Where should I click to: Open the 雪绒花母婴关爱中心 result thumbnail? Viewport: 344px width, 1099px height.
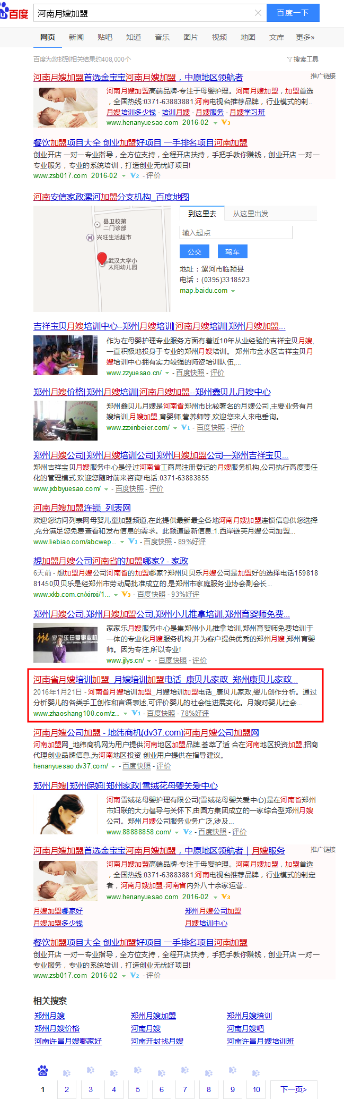65,815
